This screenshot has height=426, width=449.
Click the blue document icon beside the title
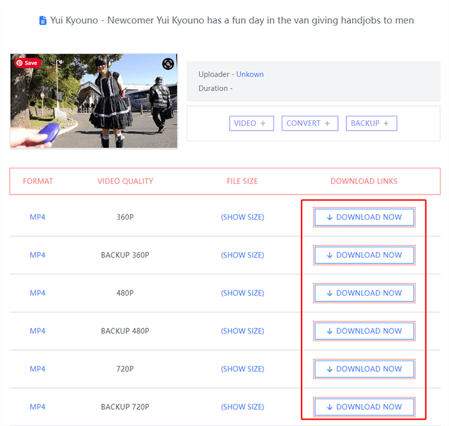[x=43, y=21]
